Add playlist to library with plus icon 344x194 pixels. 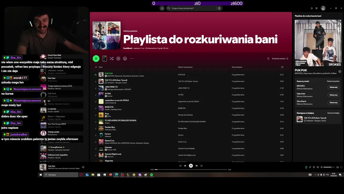click(118, 58)
